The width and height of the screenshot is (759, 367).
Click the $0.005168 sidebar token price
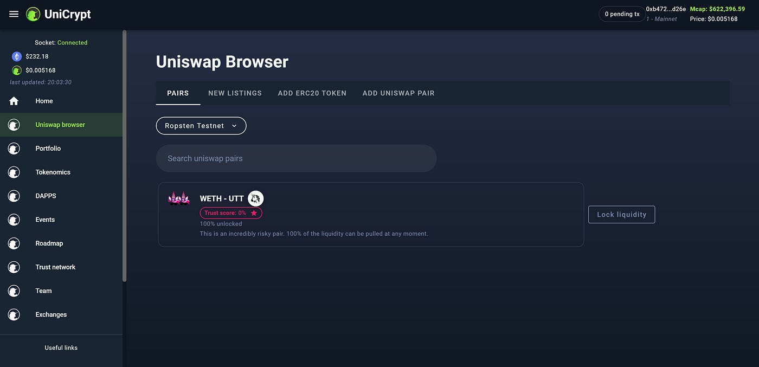(x=41, y=70)
